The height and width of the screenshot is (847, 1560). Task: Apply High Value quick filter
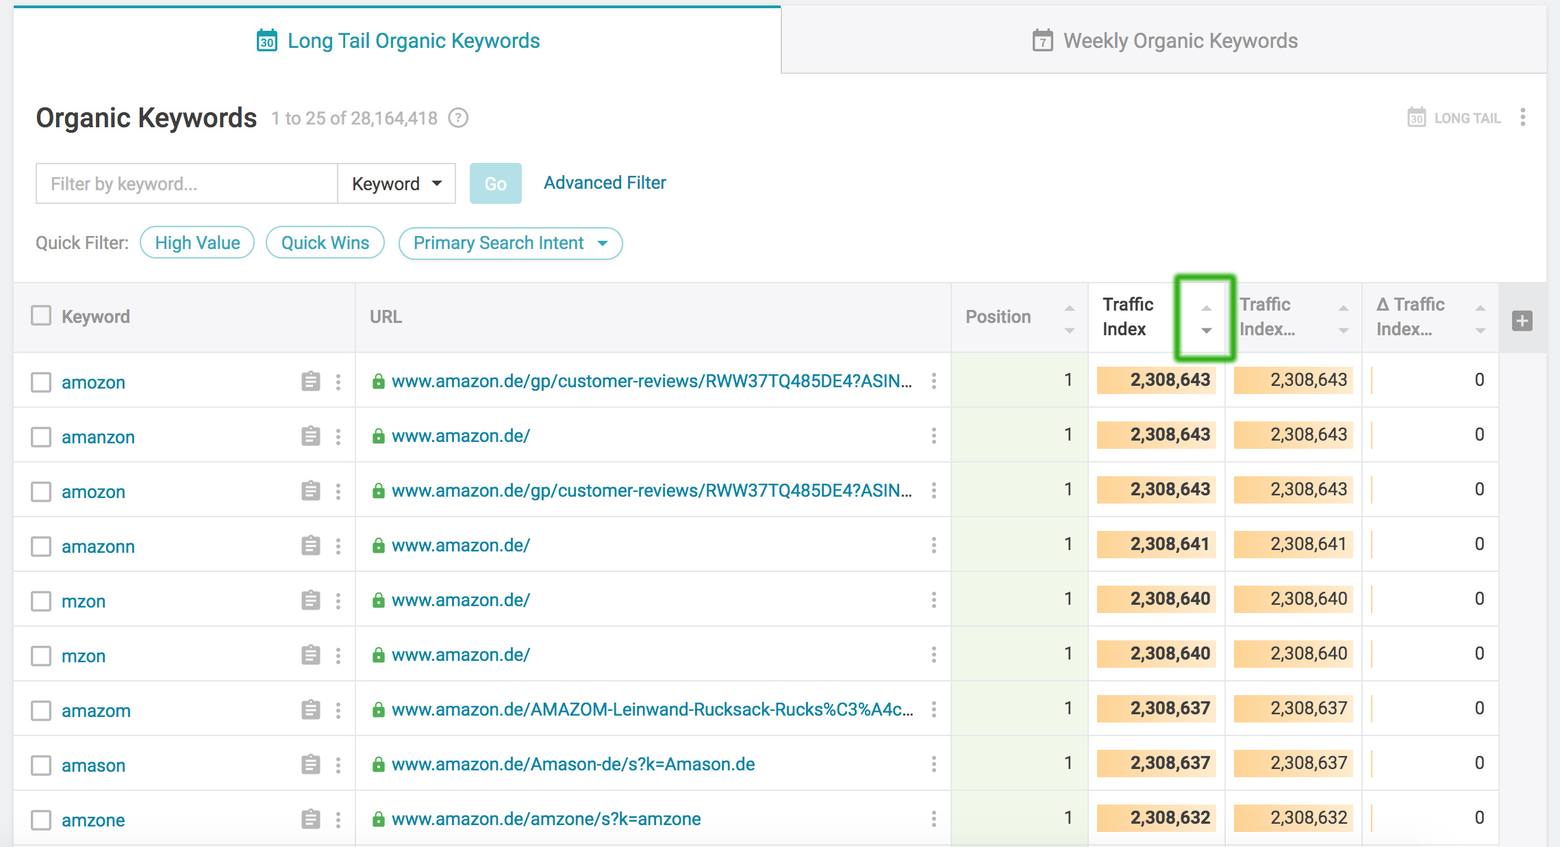[x=197, y=243]
